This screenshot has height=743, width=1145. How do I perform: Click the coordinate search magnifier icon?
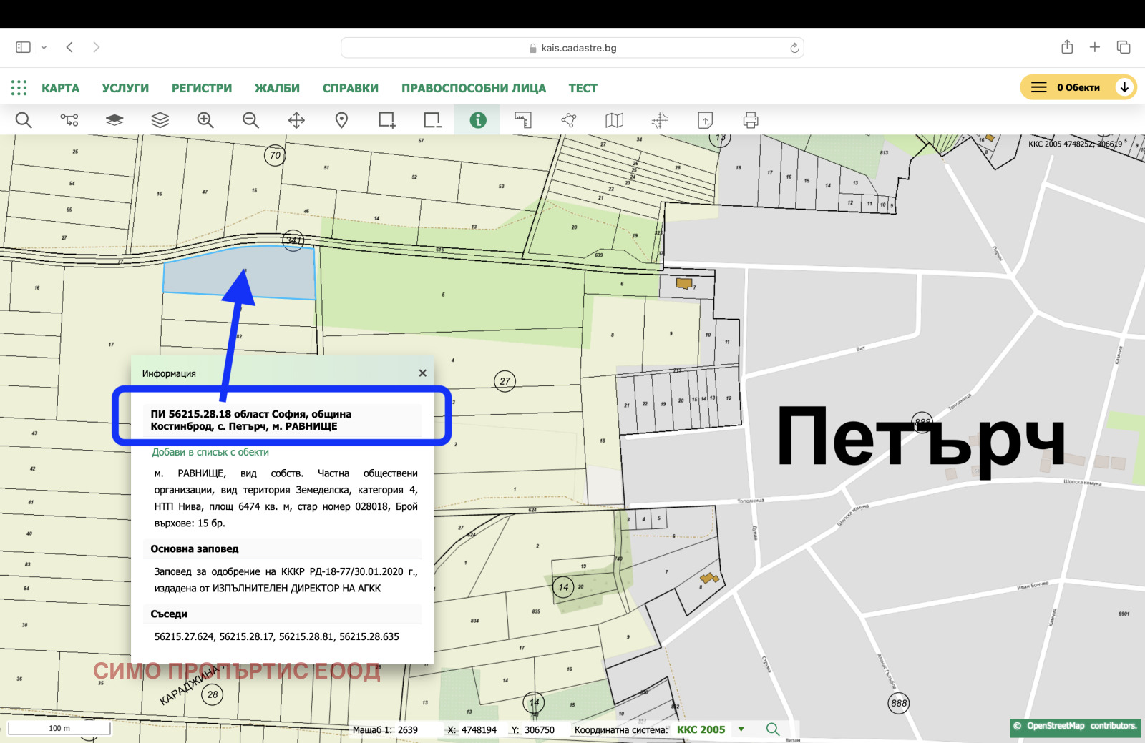point(773,729)
